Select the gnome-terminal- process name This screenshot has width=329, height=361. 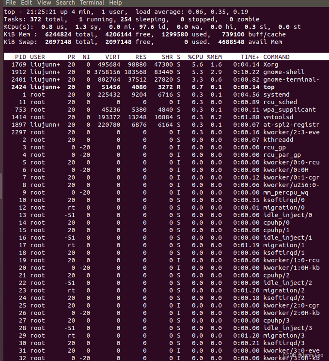[291, 80]
